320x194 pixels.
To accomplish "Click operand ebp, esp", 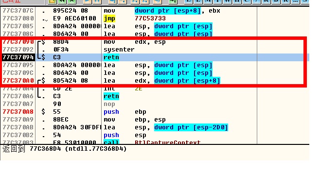I will (x=150, y=120).
